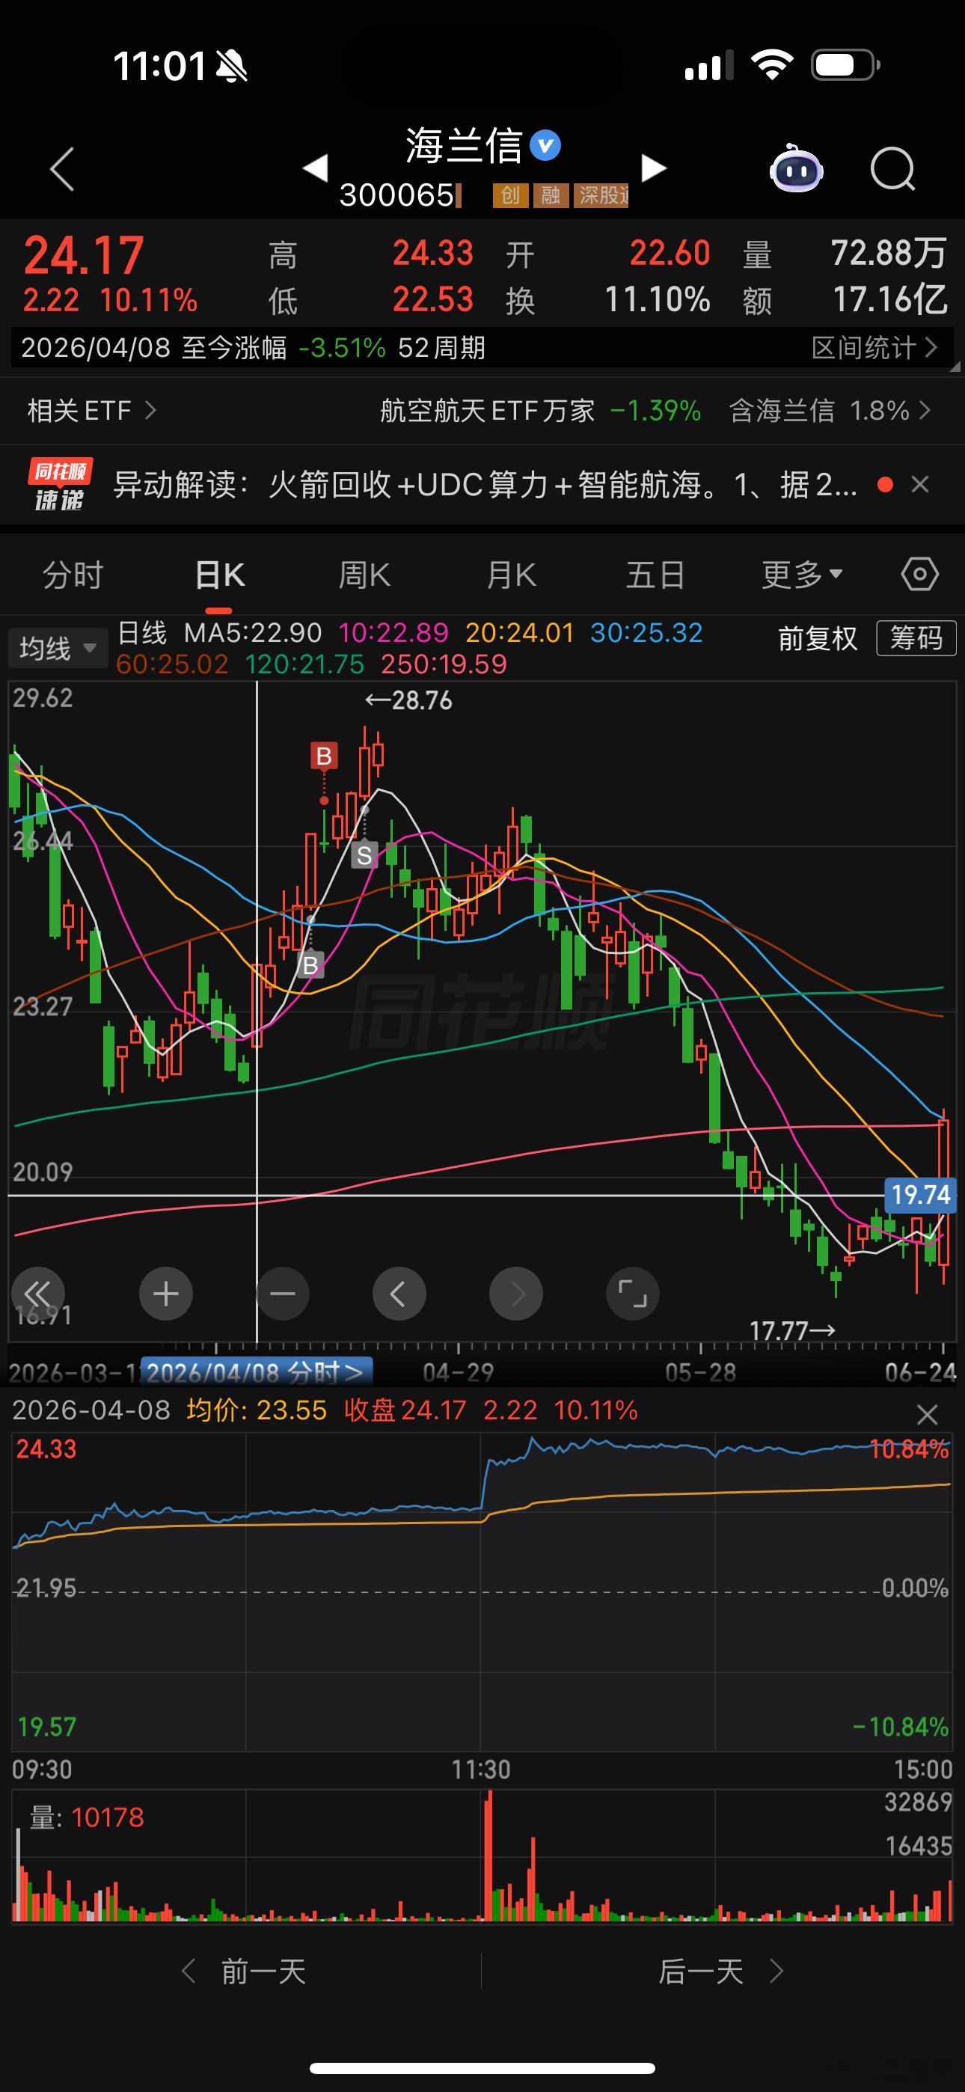Close the intraday detail panel
965x2092 pixels.
[x=927, y=1415]
